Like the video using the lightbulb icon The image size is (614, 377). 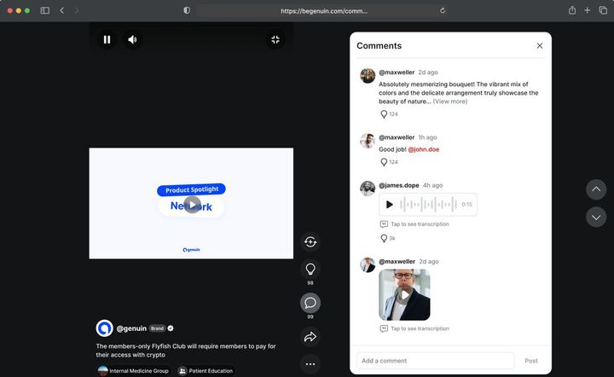tap(310, 269)
